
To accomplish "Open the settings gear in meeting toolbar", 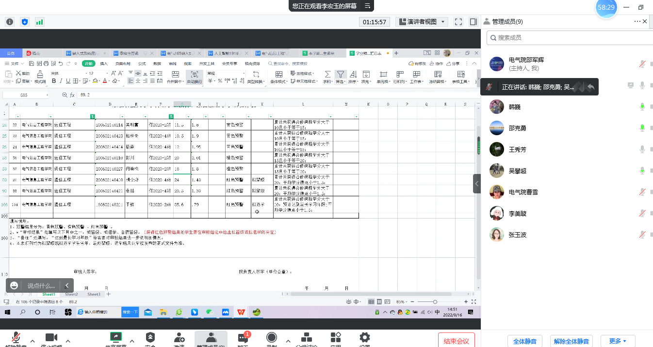I will point(364,338).
